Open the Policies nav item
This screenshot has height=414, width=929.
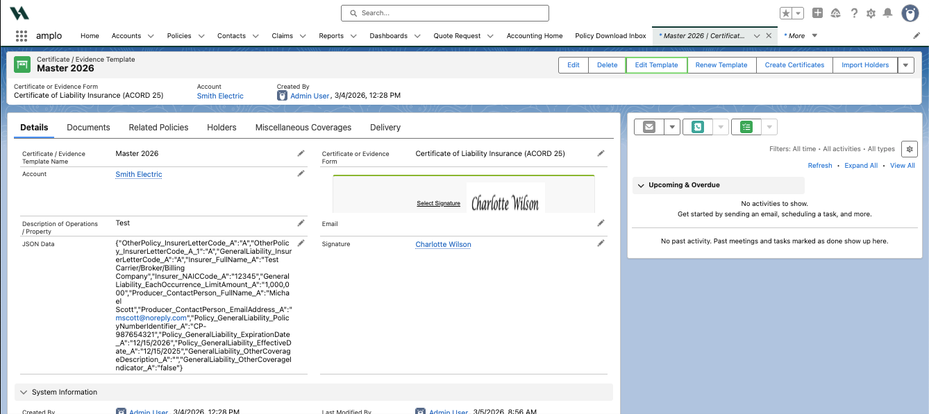[x=179, y=36]
